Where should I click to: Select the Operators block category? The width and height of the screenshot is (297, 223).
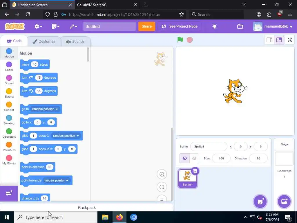9,133
